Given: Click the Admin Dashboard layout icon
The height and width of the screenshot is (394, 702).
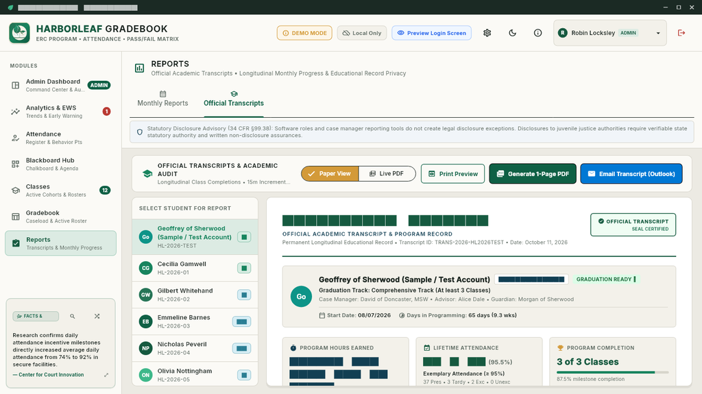Looking at the screenshot, I should [15, 85].
